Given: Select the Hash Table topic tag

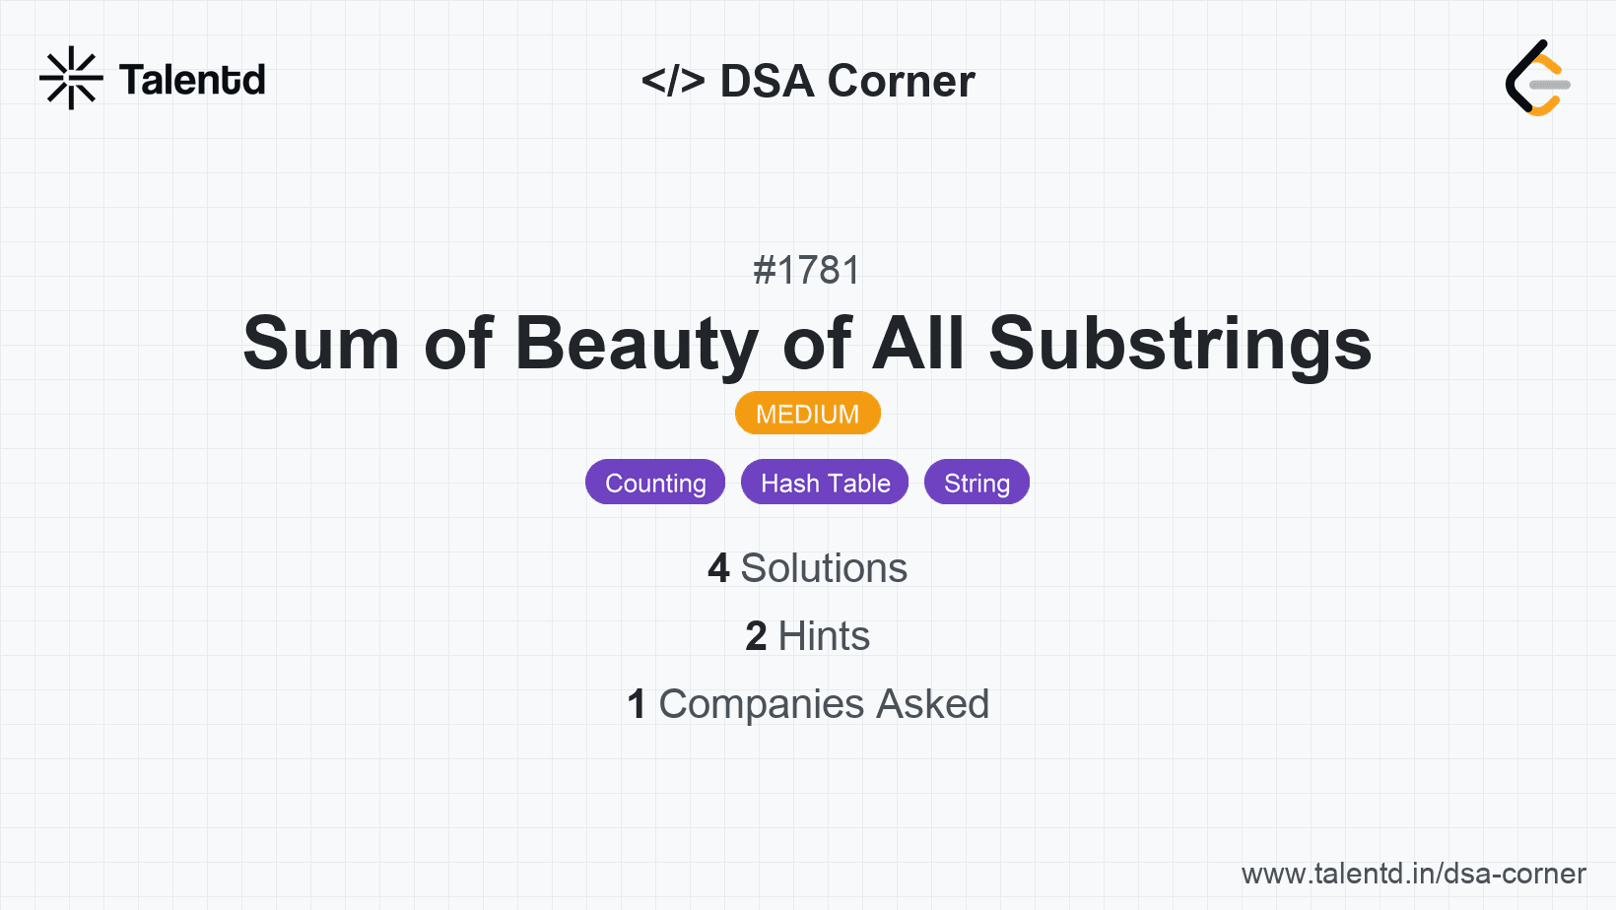Looking at the screenshot, I should (x=825, y=483).
